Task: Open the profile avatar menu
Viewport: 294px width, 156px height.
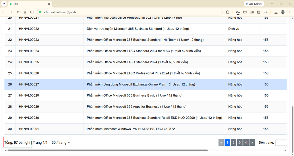Action: (283, 12)
